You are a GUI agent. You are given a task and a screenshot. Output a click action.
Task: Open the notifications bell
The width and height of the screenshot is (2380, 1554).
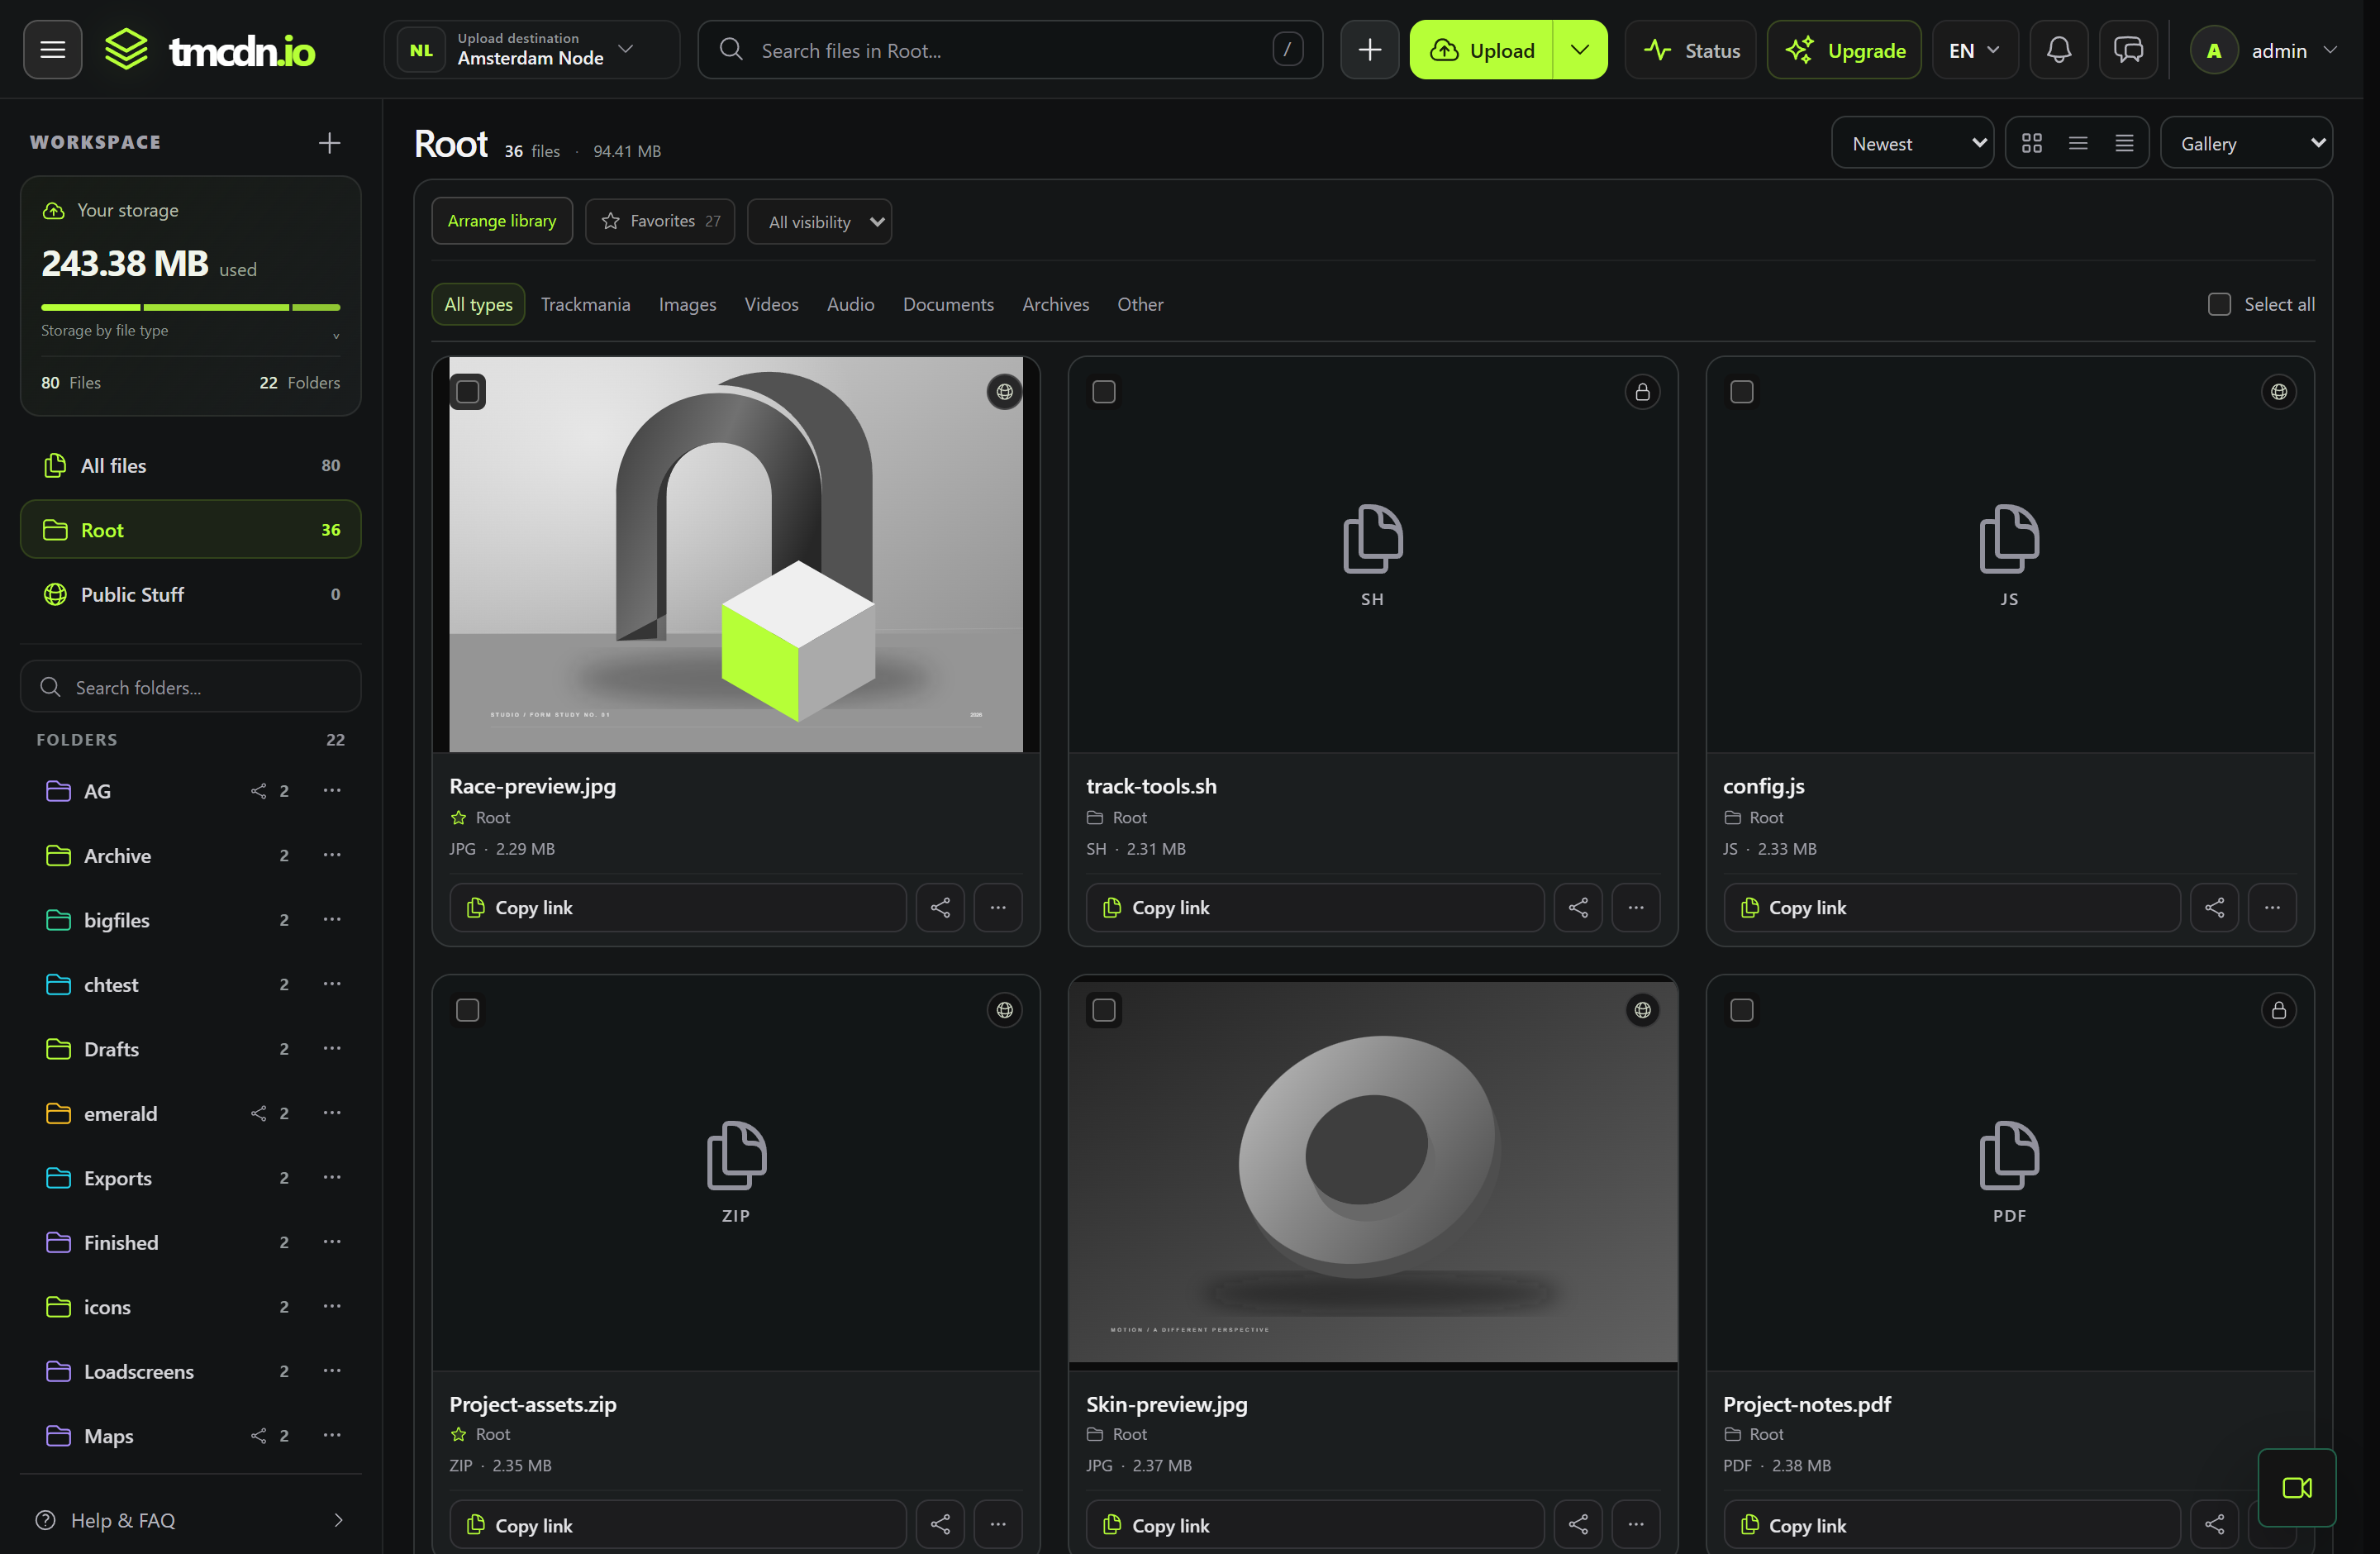2058,49
